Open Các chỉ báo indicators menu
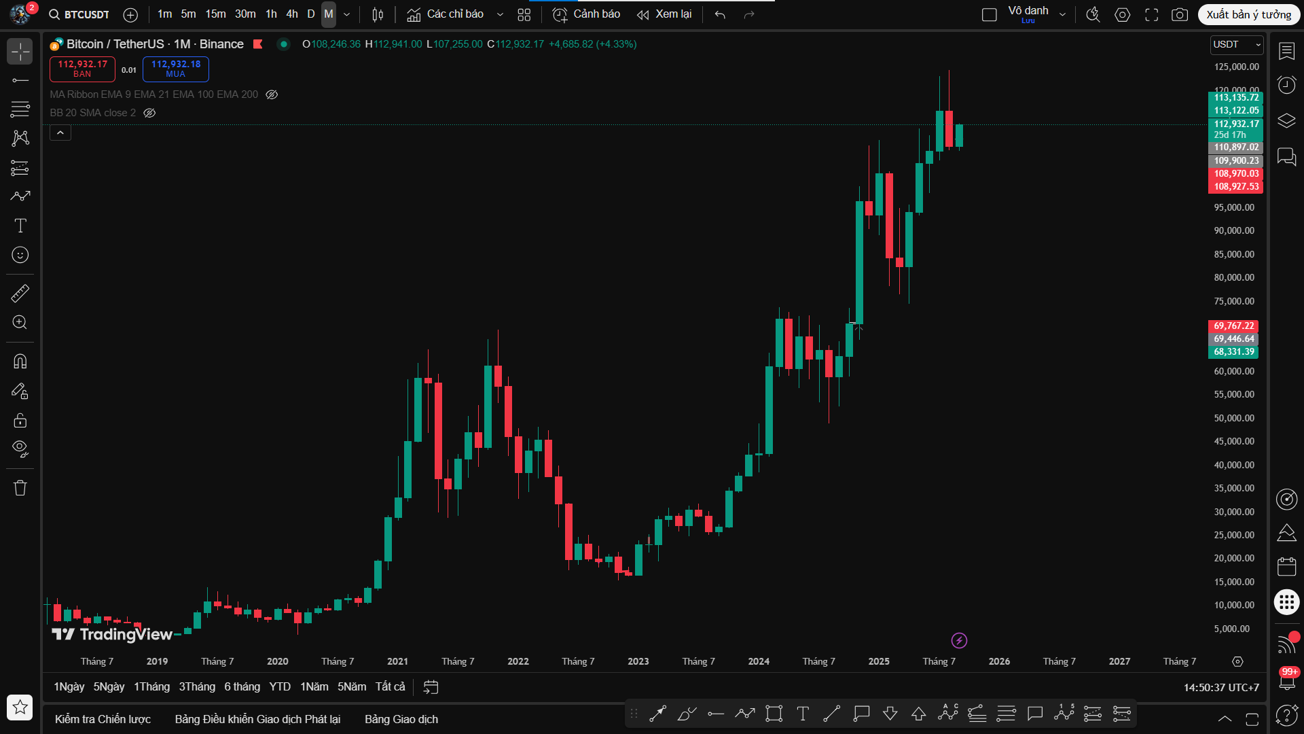The image size is (1304, 734). [446, 14]
